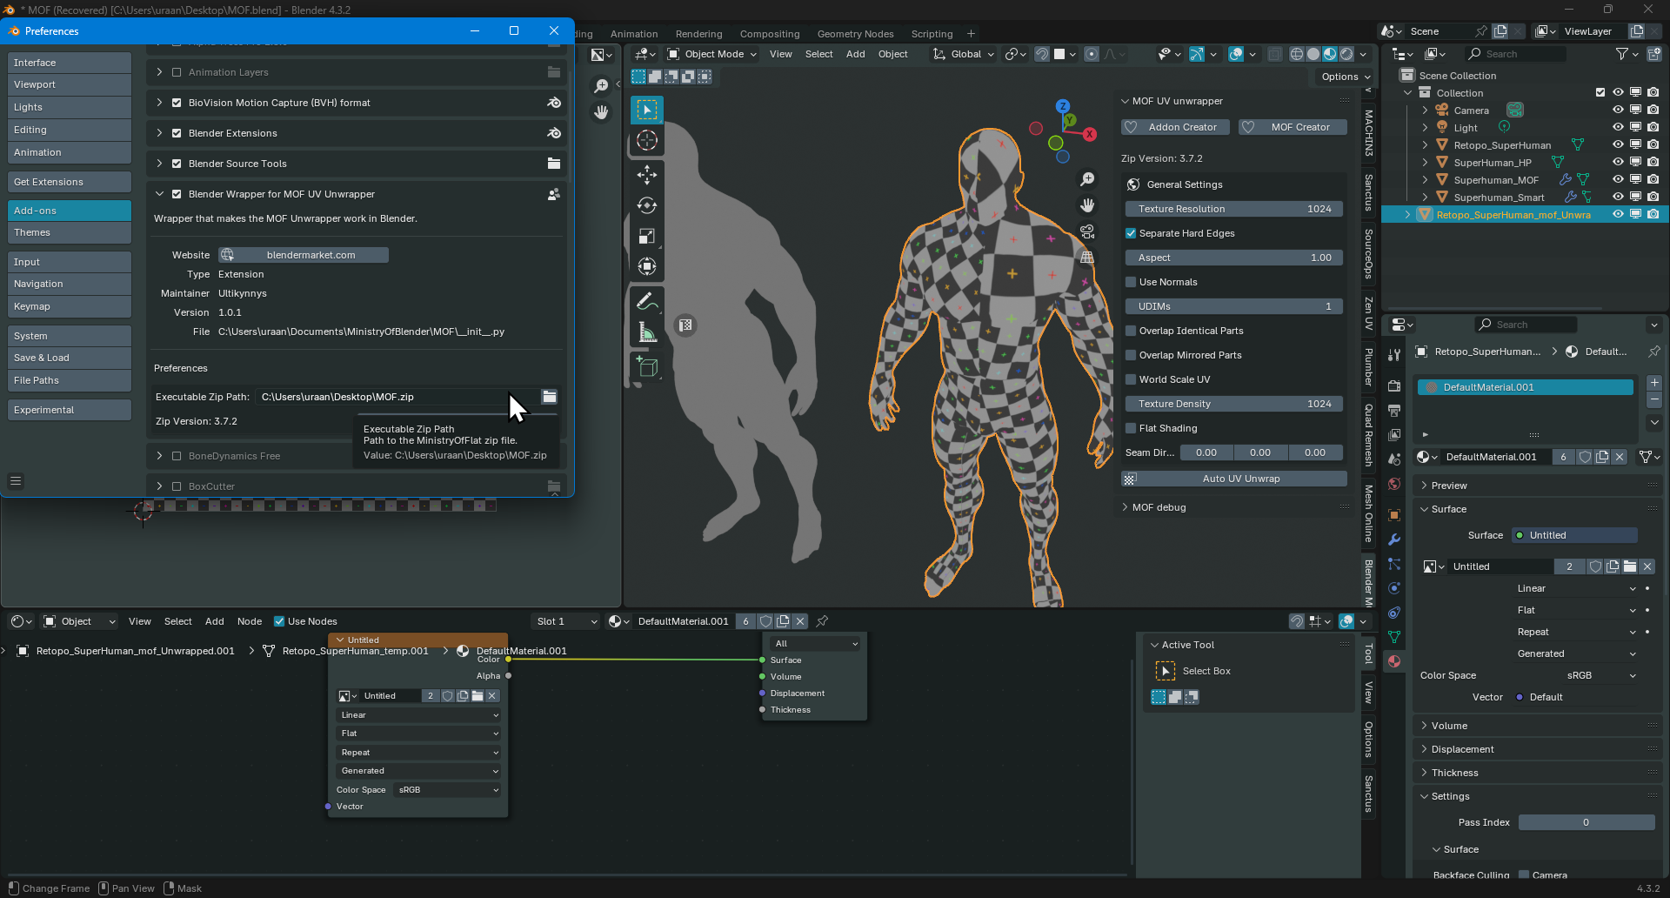Open the Render properties tab
Viewport: 1670px width, 898px height.
[x=1394, y=385]
